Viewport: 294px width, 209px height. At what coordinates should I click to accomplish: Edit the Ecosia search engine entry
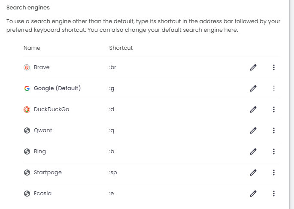tap(253, 194)
